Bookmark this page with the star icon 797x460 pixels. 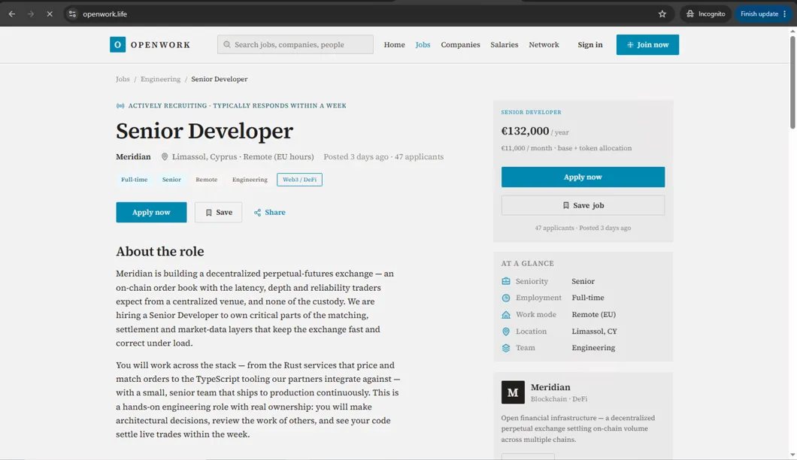662,14
